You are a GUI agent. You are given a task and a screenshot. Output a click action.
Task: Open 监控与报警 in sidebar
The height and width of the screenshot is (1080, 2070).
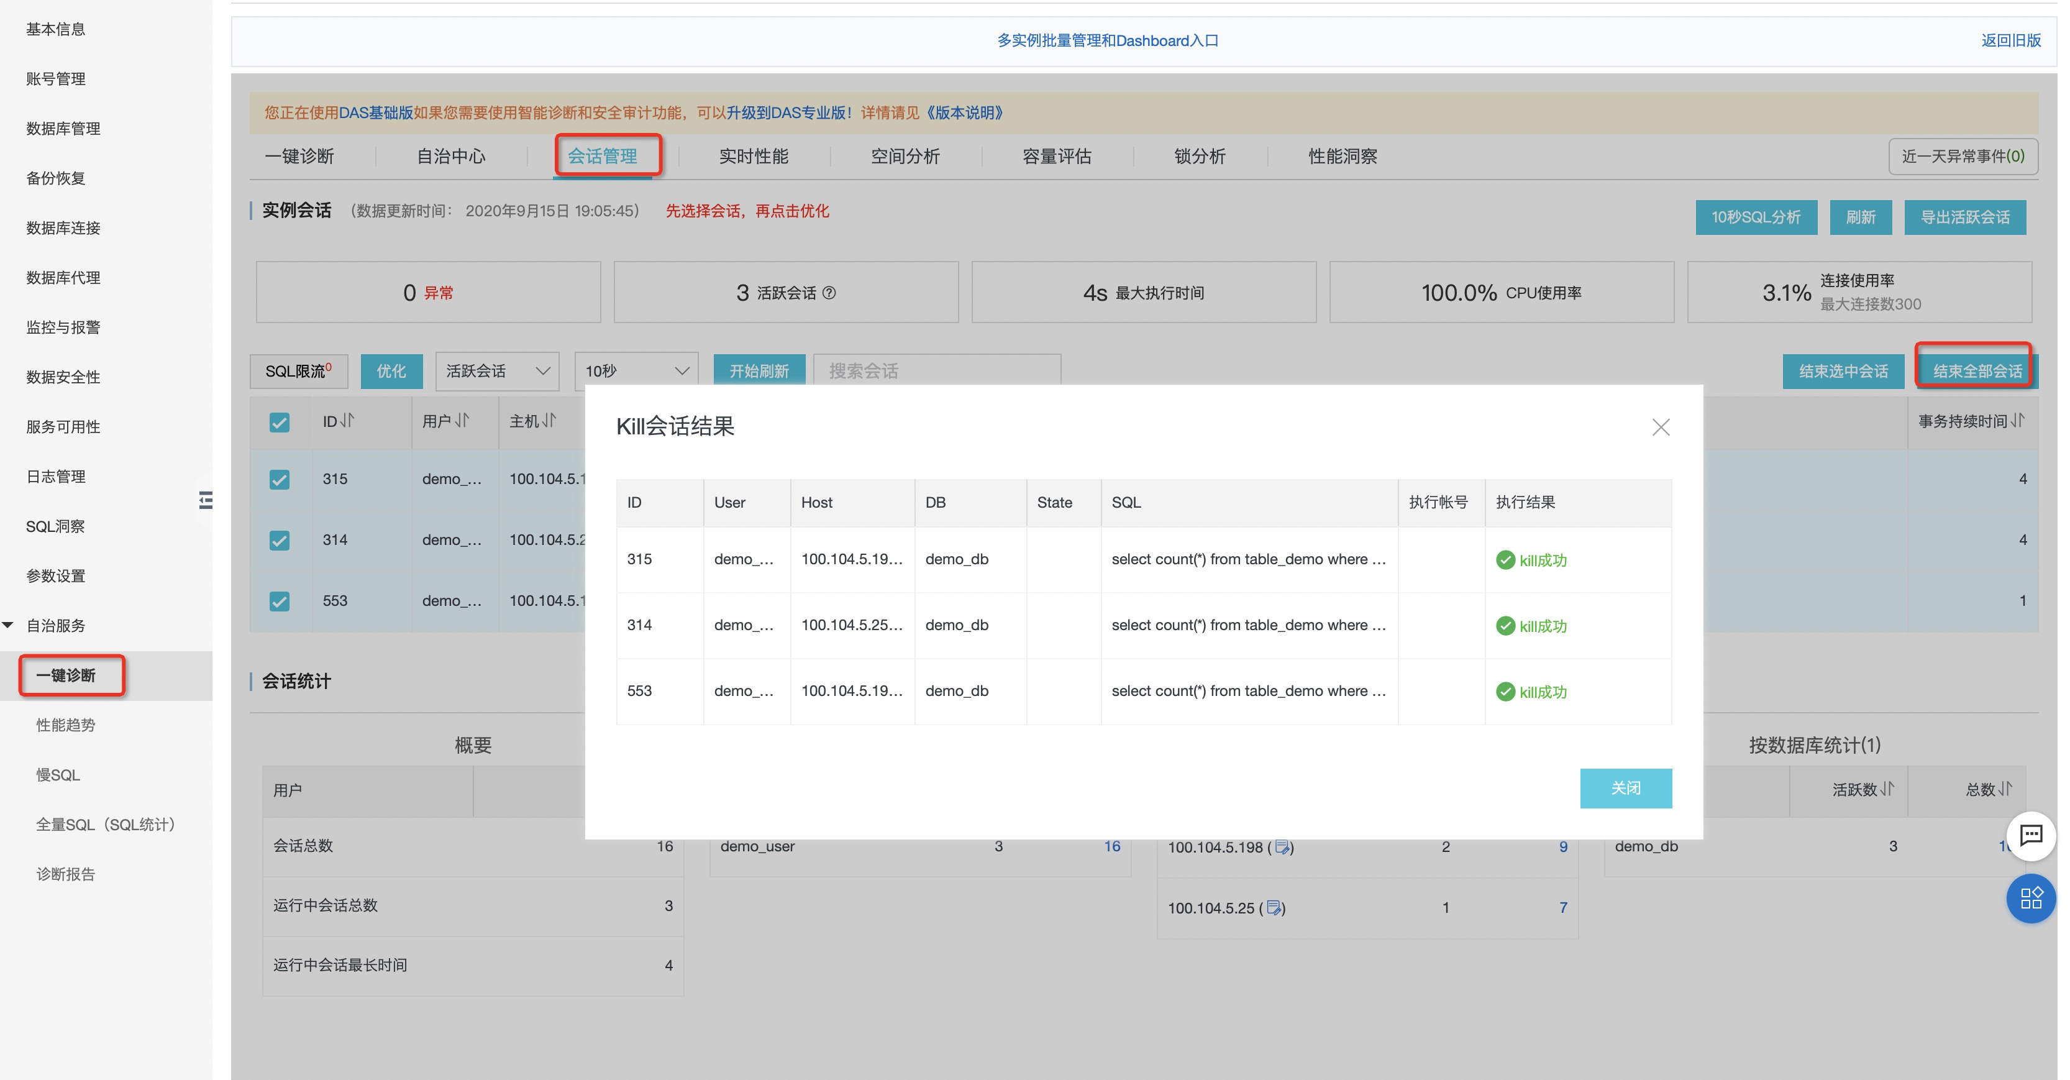point(63,327)
